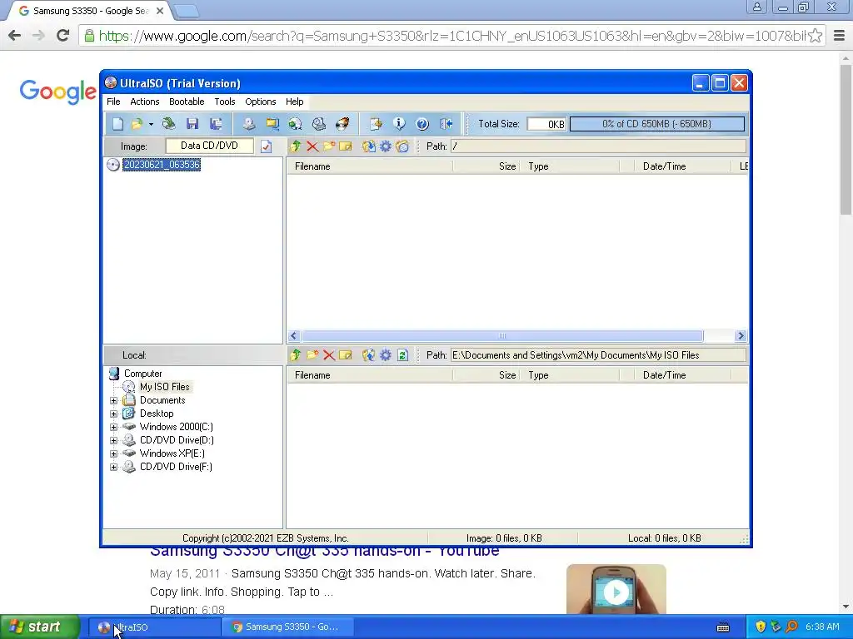Click the image pane's Filename column header
Image resolution: width=853 pixels, height=639 pixels.
tap(370, 166)
